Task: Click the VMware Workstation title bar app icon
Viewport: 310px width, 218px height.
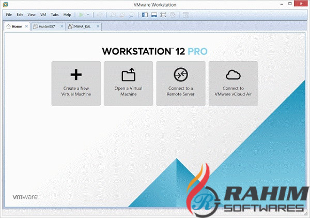Action: pos(6,4)
